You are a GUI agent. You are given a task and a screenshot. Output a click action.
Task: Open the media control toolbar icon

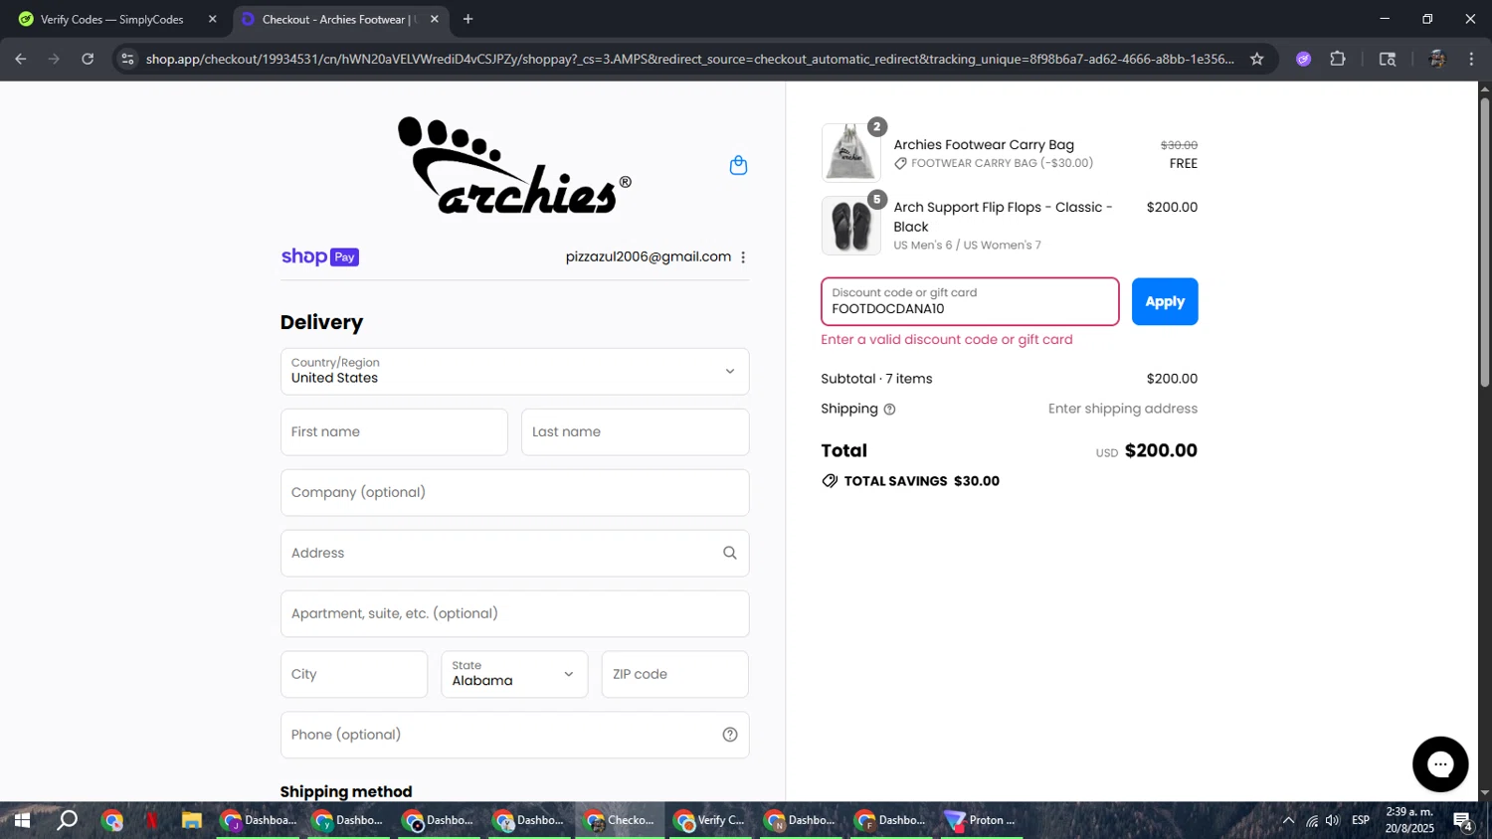coord(1388,60)
